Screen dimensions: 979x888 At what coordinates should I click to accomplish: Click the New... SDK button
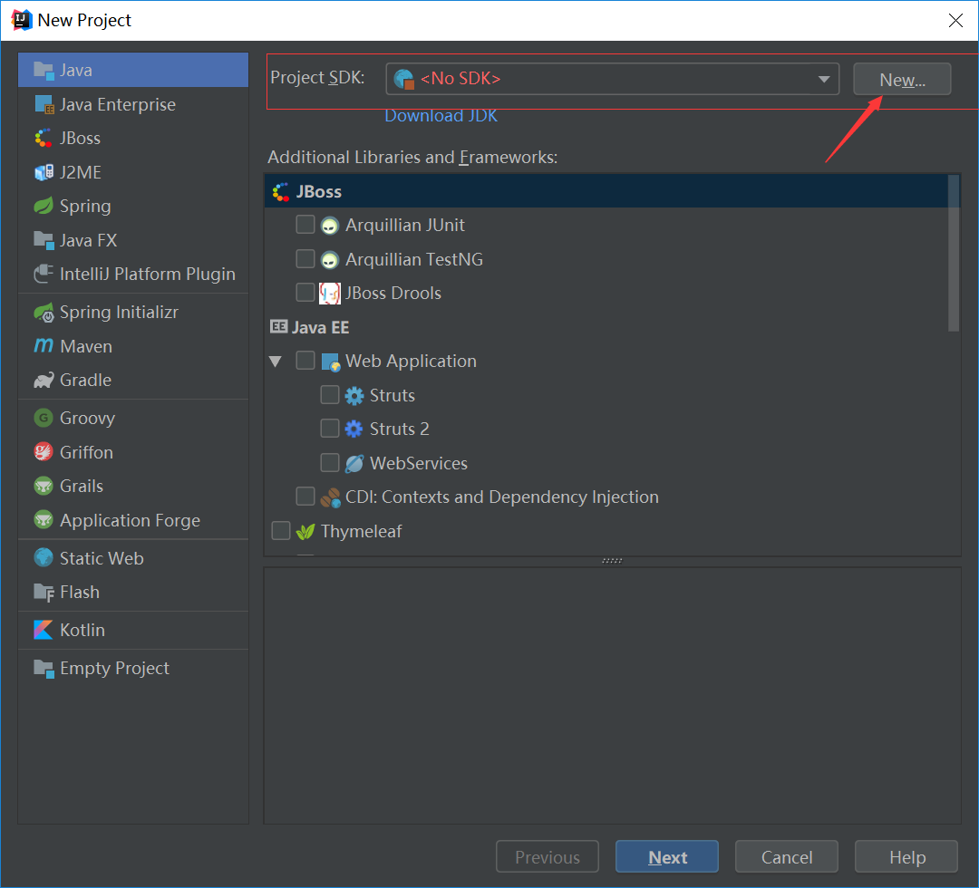[x=902, y=79]
